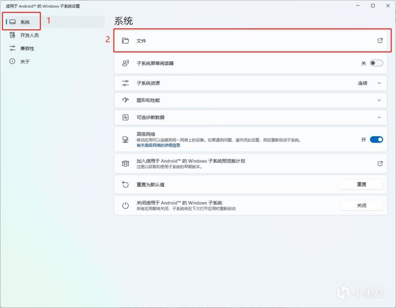Turn off the 高级网络 switch
396x308 pixels.
[376, 140]
